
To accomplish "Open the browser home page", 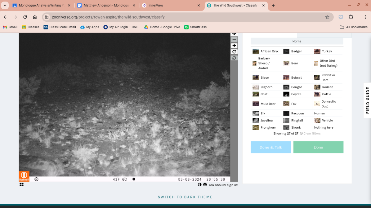I will 35,17.
